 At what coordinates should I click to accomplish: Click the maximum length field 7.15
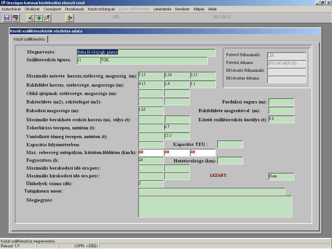151,76
